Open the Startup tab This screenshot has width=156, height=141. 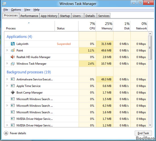point(65,16)
